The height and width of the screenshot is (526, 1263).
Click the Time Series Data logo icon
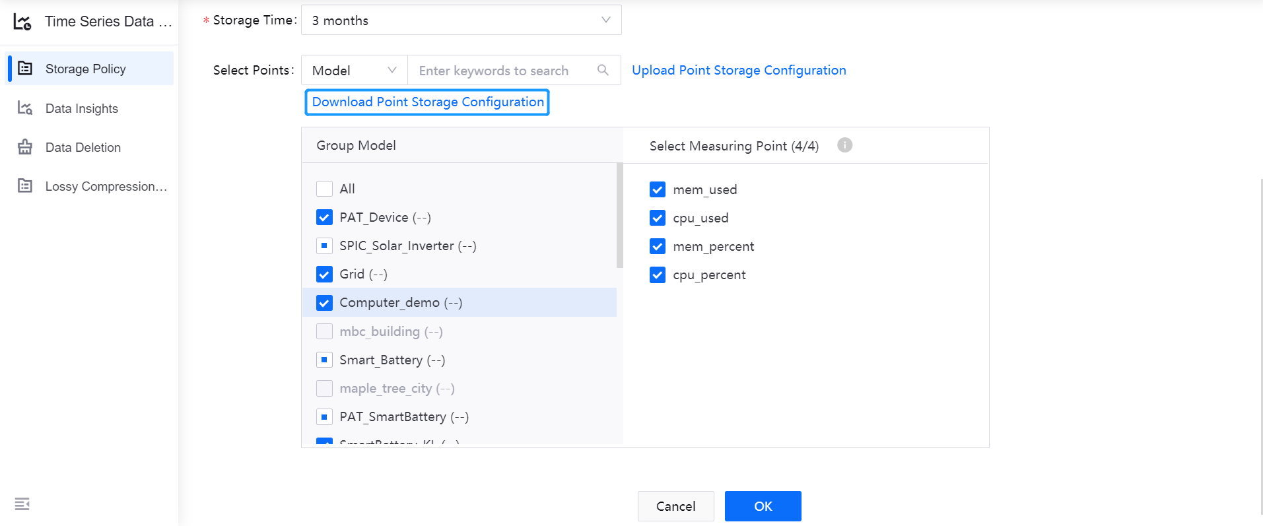[x=22, y=22]
